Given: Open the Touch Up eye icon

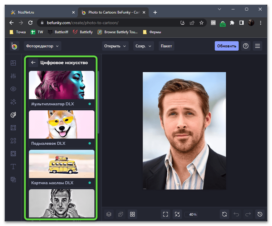Looking at the screenshot, I should point(13,89).
